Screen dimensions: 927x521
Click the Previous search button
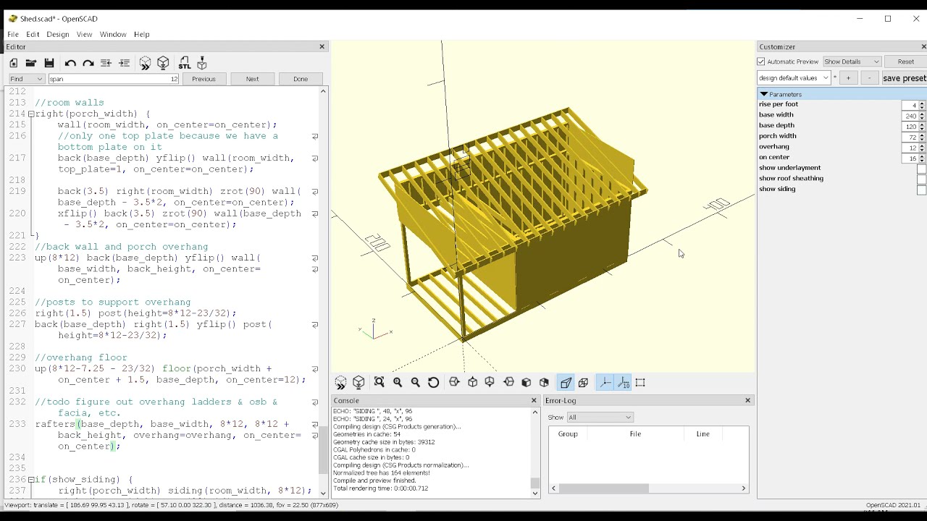[x=204, y=79]
